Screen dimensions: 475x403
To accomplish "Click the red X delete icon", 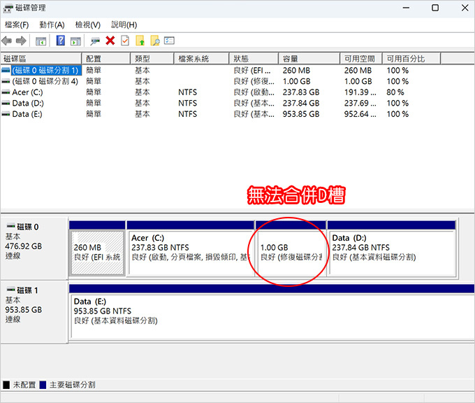I will [x=110, y=41].
